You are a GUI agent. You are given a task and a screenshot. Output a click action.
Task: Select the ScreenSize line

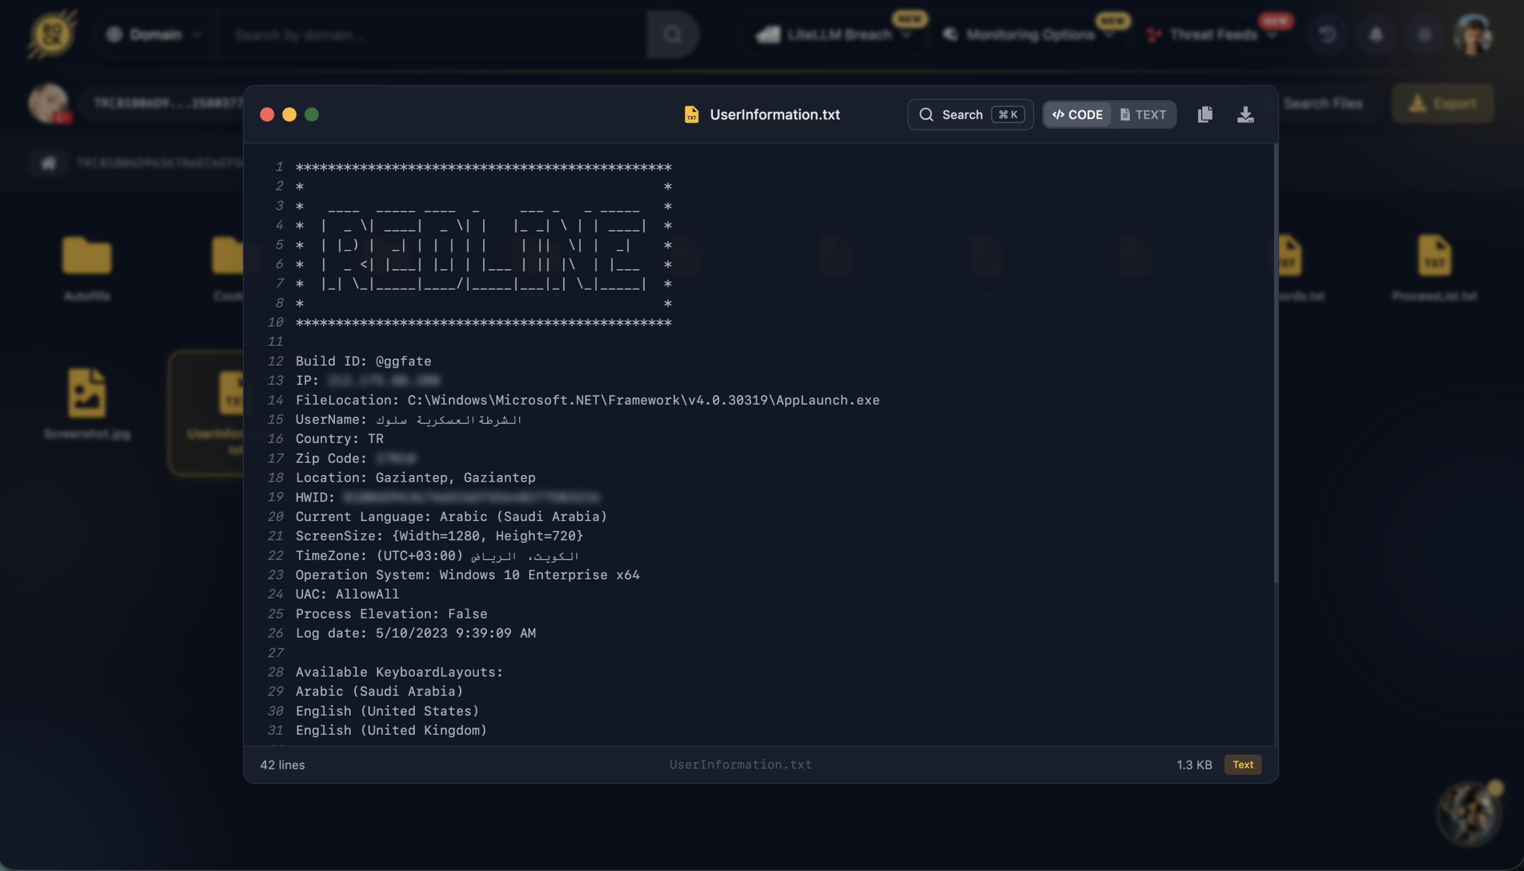click(x=439, y=536)
